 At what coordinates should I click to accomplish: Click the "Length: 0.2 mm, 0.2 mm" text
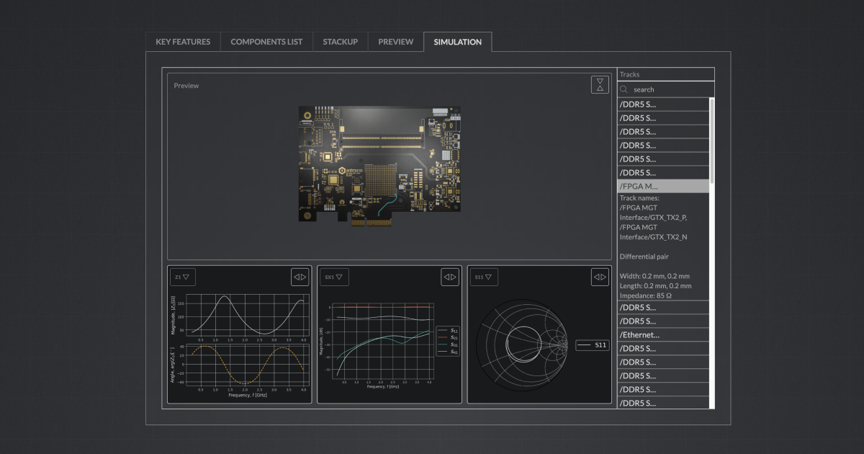(655, 285)
